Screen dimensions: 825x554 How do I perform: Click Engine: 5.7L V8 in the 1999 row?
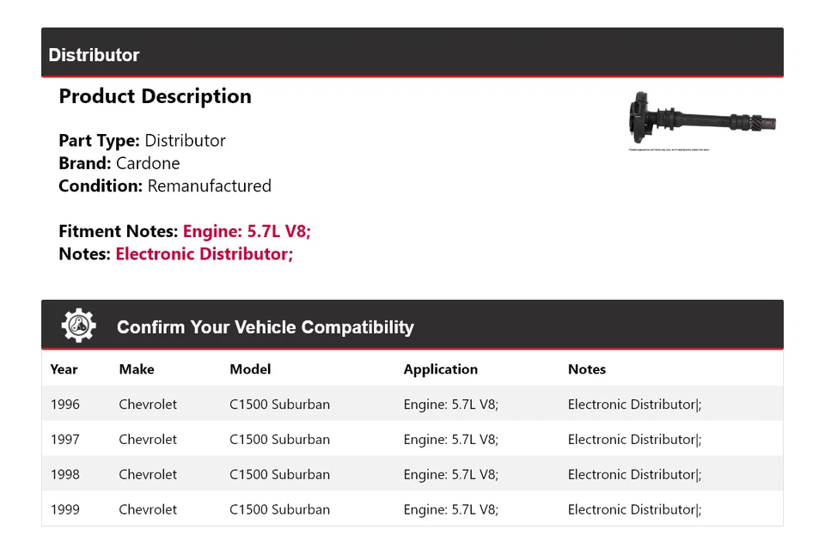(450, 509)
